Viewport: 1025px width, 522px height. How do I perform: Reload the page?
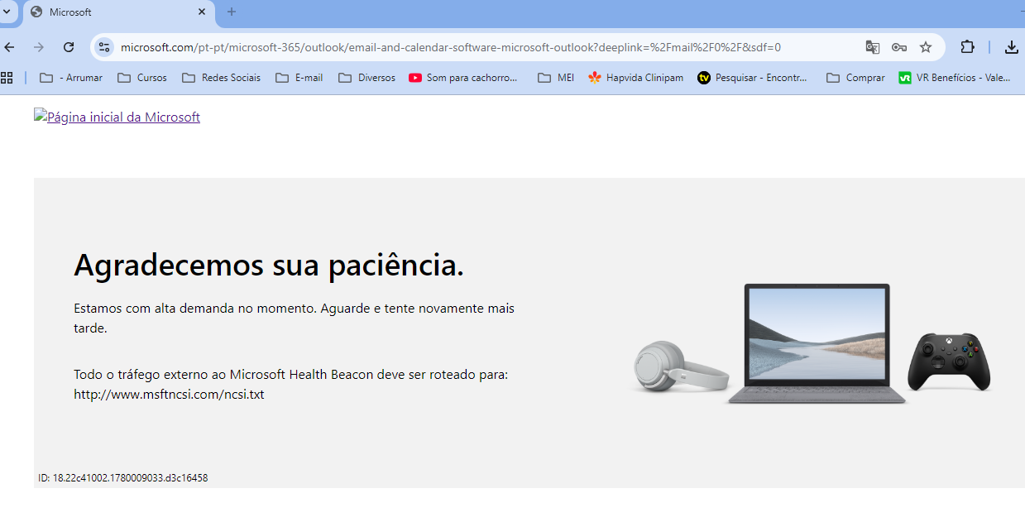[x=69, y=47]
